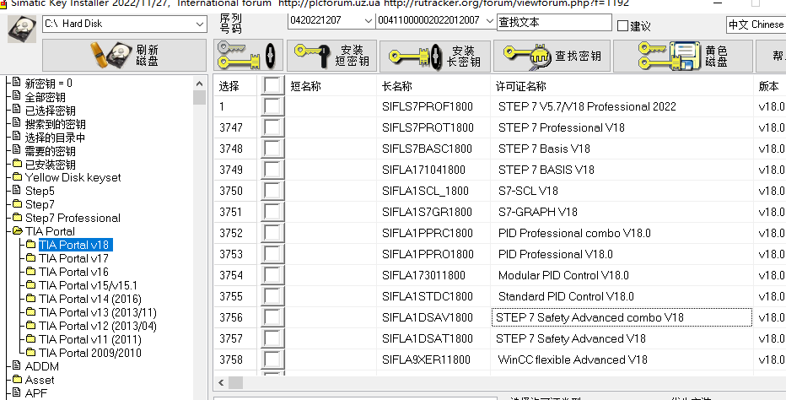The image size is (786, 400).
Task: Click the 选择的目录中 document icon
Action: [x=17, y=137]
